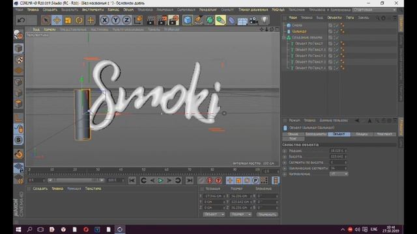
Task: Toggle the Y axis lock
Action: click(116, 20)
